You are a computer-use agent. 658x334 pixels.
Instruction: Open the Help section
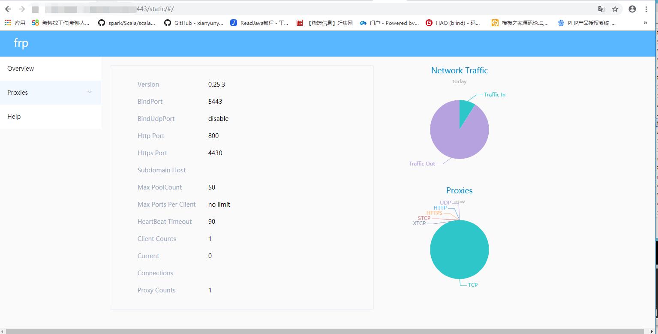pyautogui.click(x=14, y=116)
